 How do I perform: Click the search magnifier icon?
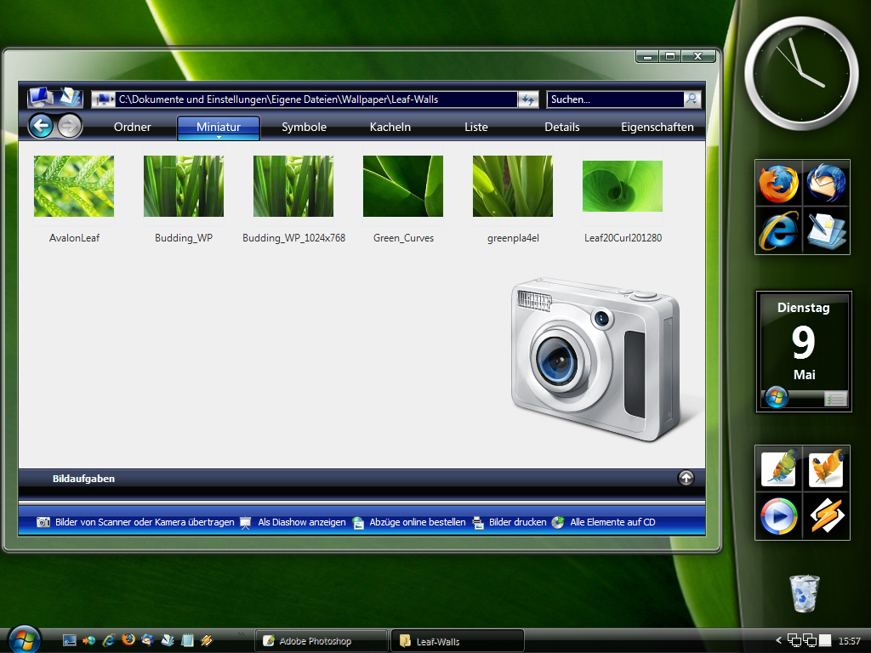point(692,99)
